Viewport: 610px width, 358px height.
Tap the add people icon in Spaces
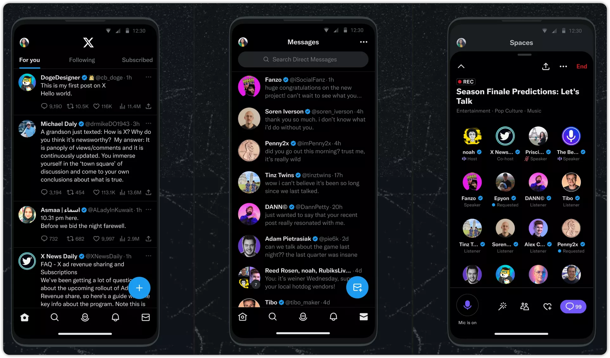click(x=524, y=306)
